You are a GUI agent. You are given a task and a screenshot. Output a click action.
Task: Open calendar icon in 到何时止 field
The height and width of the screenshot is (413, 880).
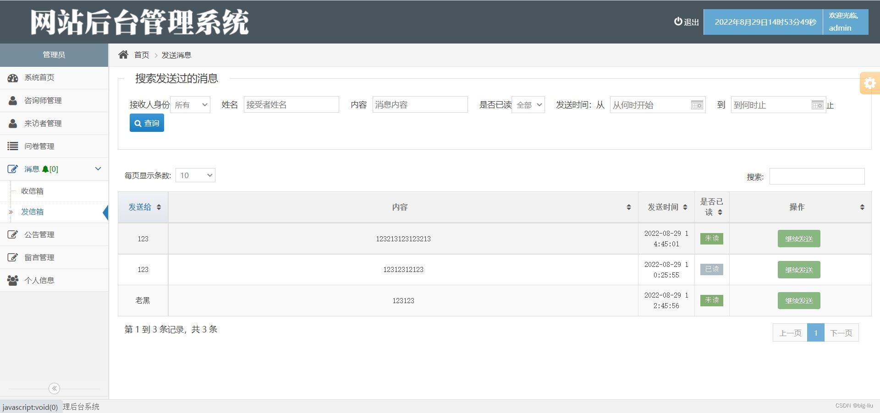point(817,105)
